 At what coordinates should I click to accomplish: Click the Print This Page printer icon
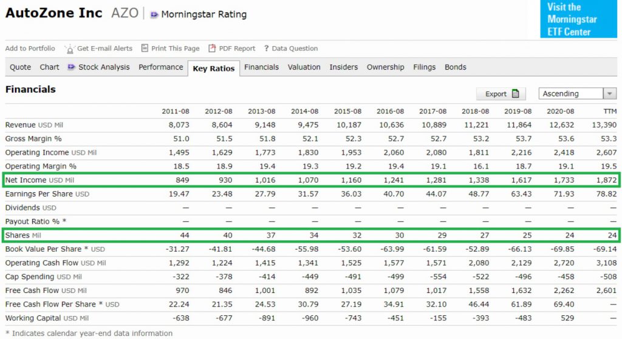pos(145,48)
